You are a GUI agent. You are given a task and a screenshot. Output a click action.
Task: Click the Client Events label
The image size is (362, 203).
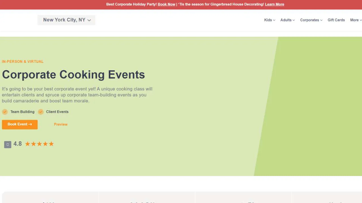(57, 112)
